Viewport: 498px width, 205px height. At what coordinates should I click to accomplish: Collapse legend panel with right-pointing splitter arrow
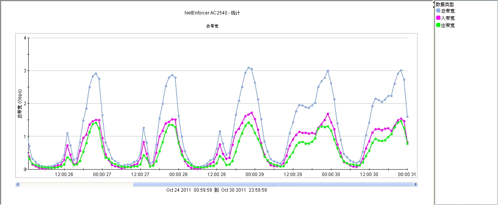434,6
